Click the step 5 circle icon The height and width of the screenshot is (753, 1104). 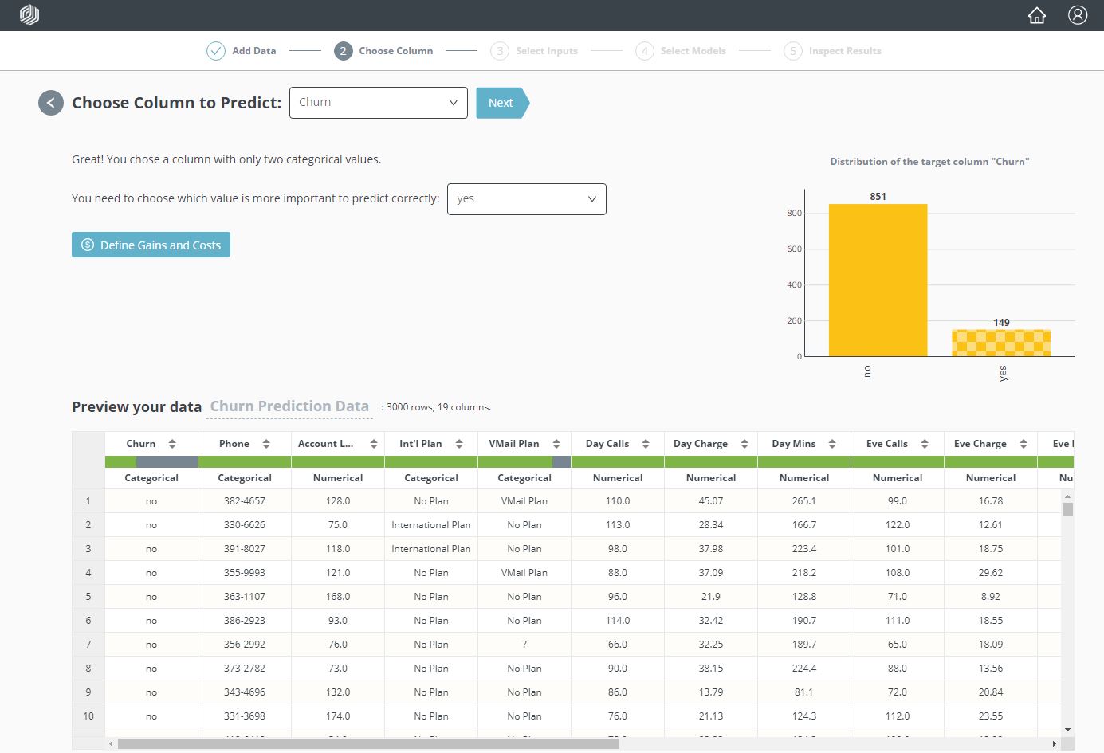(792, 51)
